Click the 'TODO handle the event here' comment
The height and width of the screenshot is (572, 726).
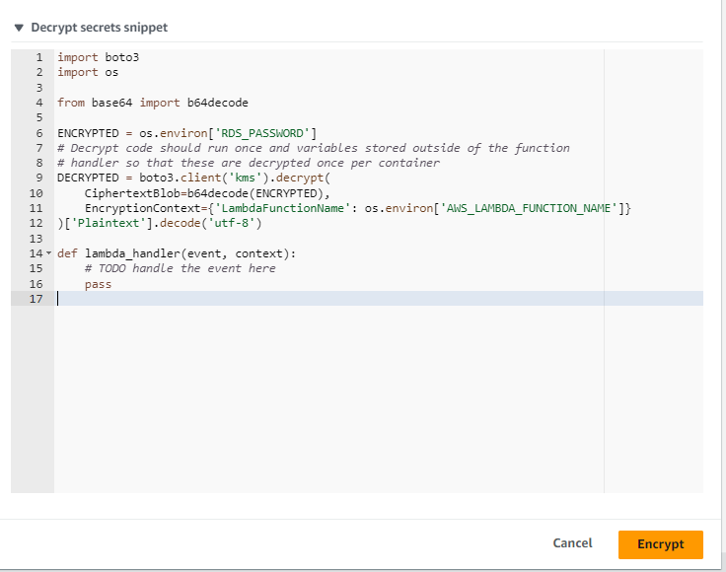[181, 268]
